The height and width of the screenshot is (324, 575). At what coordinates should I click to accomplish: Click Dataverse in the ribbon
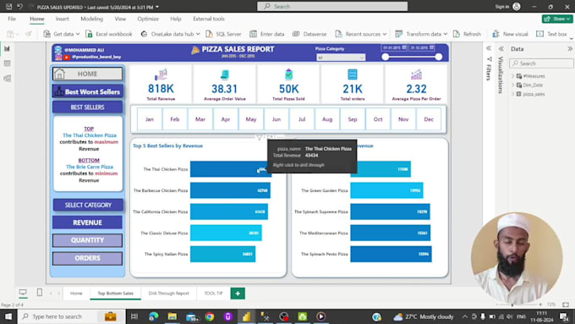point(309,34)
